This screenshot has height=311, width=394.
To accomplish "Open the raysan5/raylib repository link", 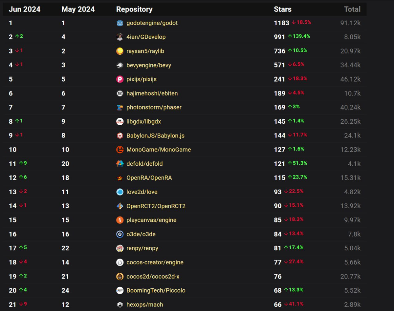I will click(145, 51).
